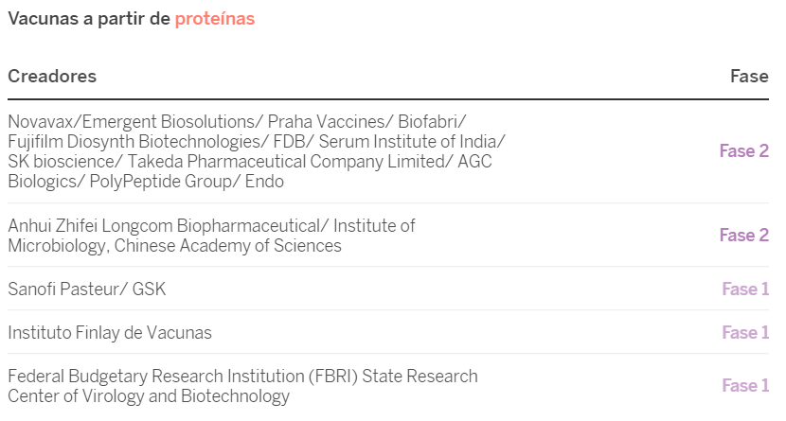Image resolution: width=786 pixels, height=421 pixels.
Task: Click "Center of Virology and Biotechnology" text
Action: point(149,396)
